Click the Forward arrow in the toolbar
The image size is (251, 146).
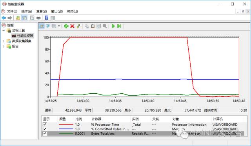[10, 18]
